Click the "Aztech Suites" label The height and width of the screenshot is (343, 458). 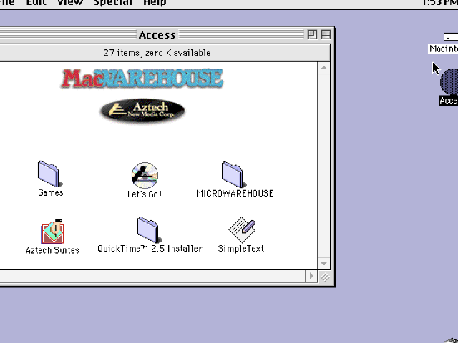52,250
